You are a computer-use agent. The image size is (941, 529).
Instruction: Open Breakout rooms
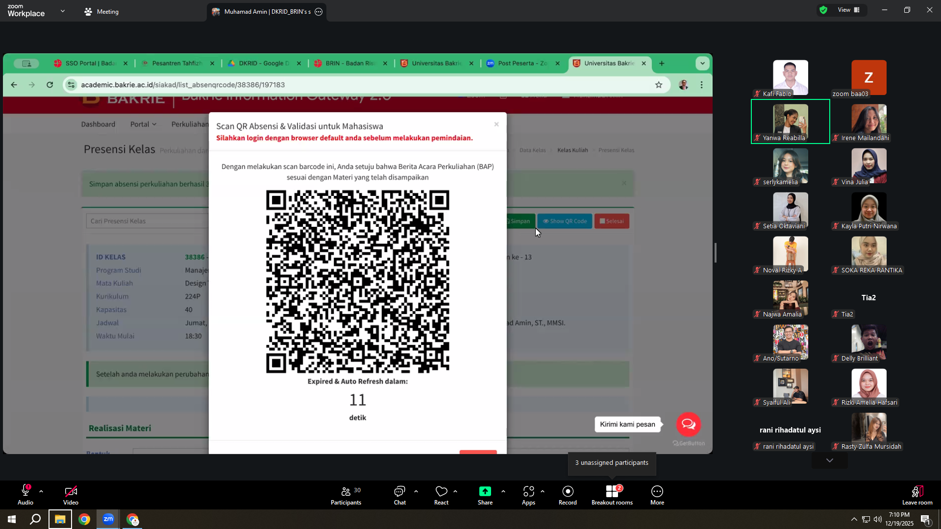612,495
